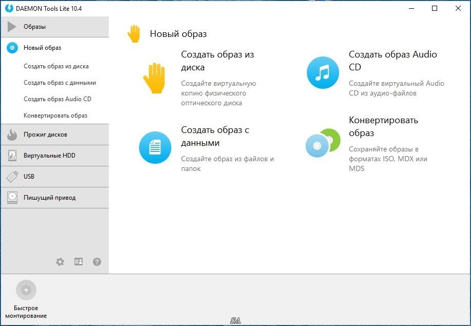Click the flame icon for Прожиг дисков
471x326 pixels.
(12, 135)
